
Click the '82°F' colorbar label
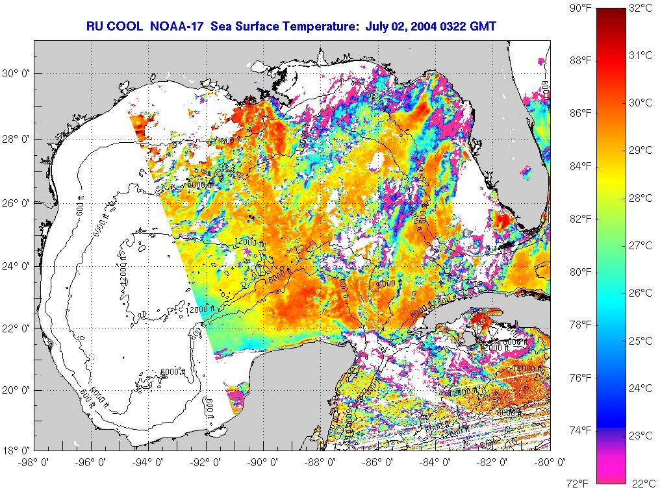pyautogui.click(x=581, y=219)
